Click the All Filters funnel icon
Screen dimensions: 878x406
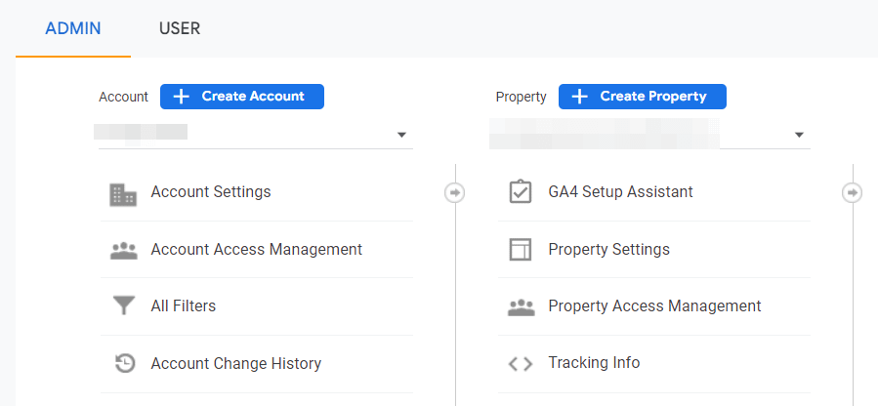tap(124, 306)
